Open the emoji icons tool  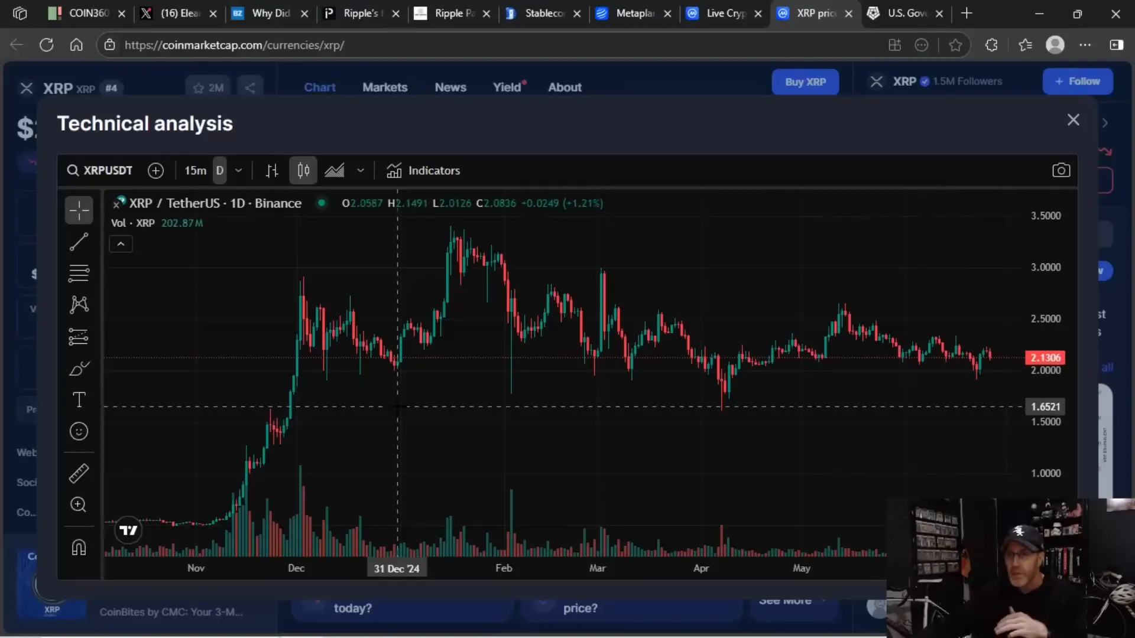pyautogui.click(x=79, y=432)
